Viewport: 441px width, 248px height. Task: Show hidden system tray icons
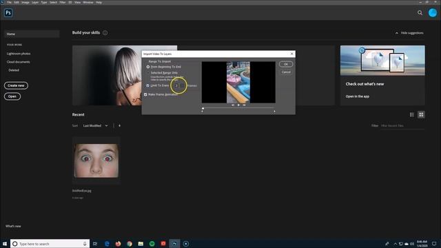click(x=395, y=244)
